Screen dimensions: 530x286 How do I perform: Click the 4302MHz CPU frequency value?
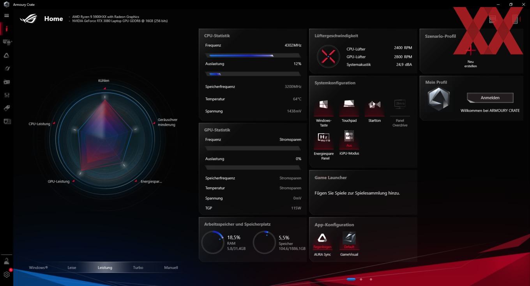click(x=293, y=45)
